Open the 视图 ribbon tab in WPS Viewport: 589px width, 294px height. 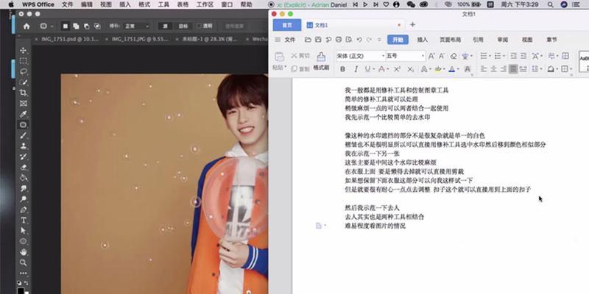[527, 40]
